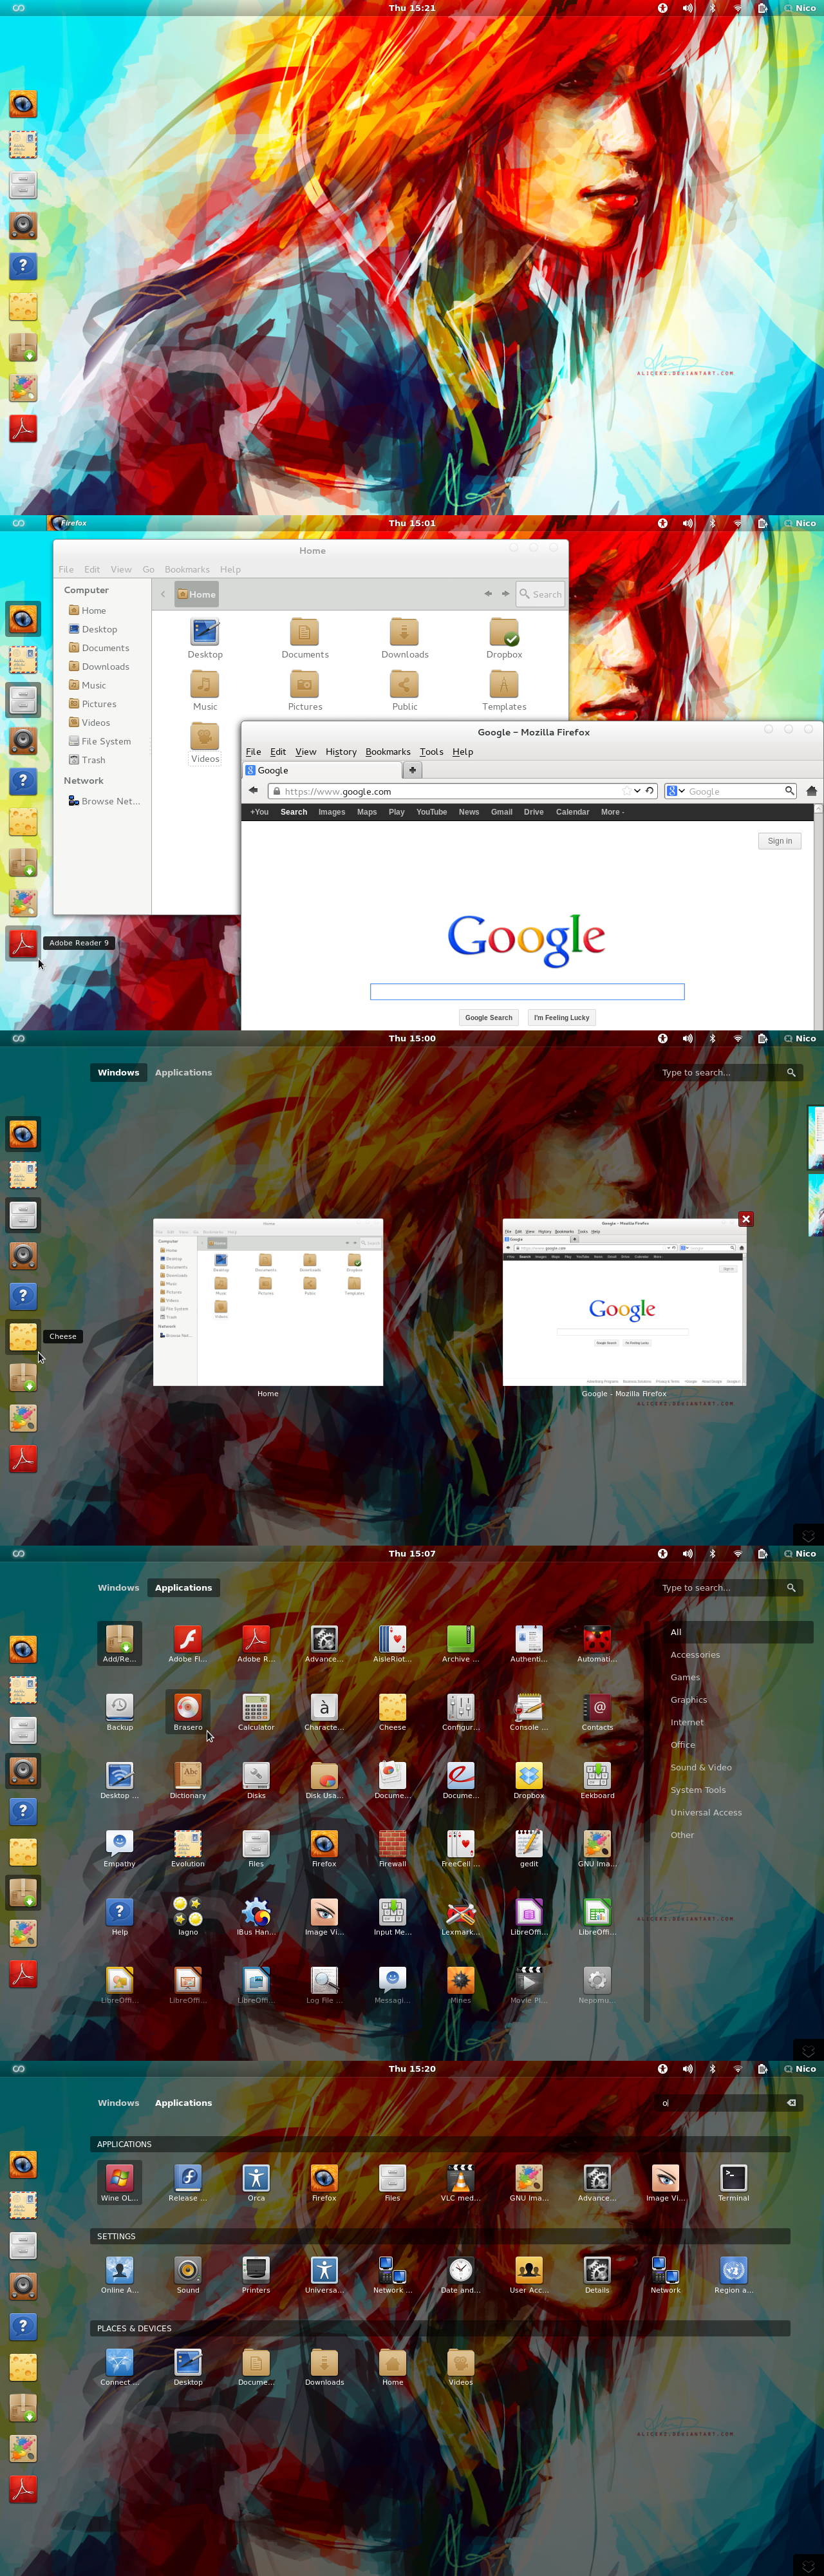Open Contacts application icon
The image size is (824, 2576).
tap(597, 1712)
